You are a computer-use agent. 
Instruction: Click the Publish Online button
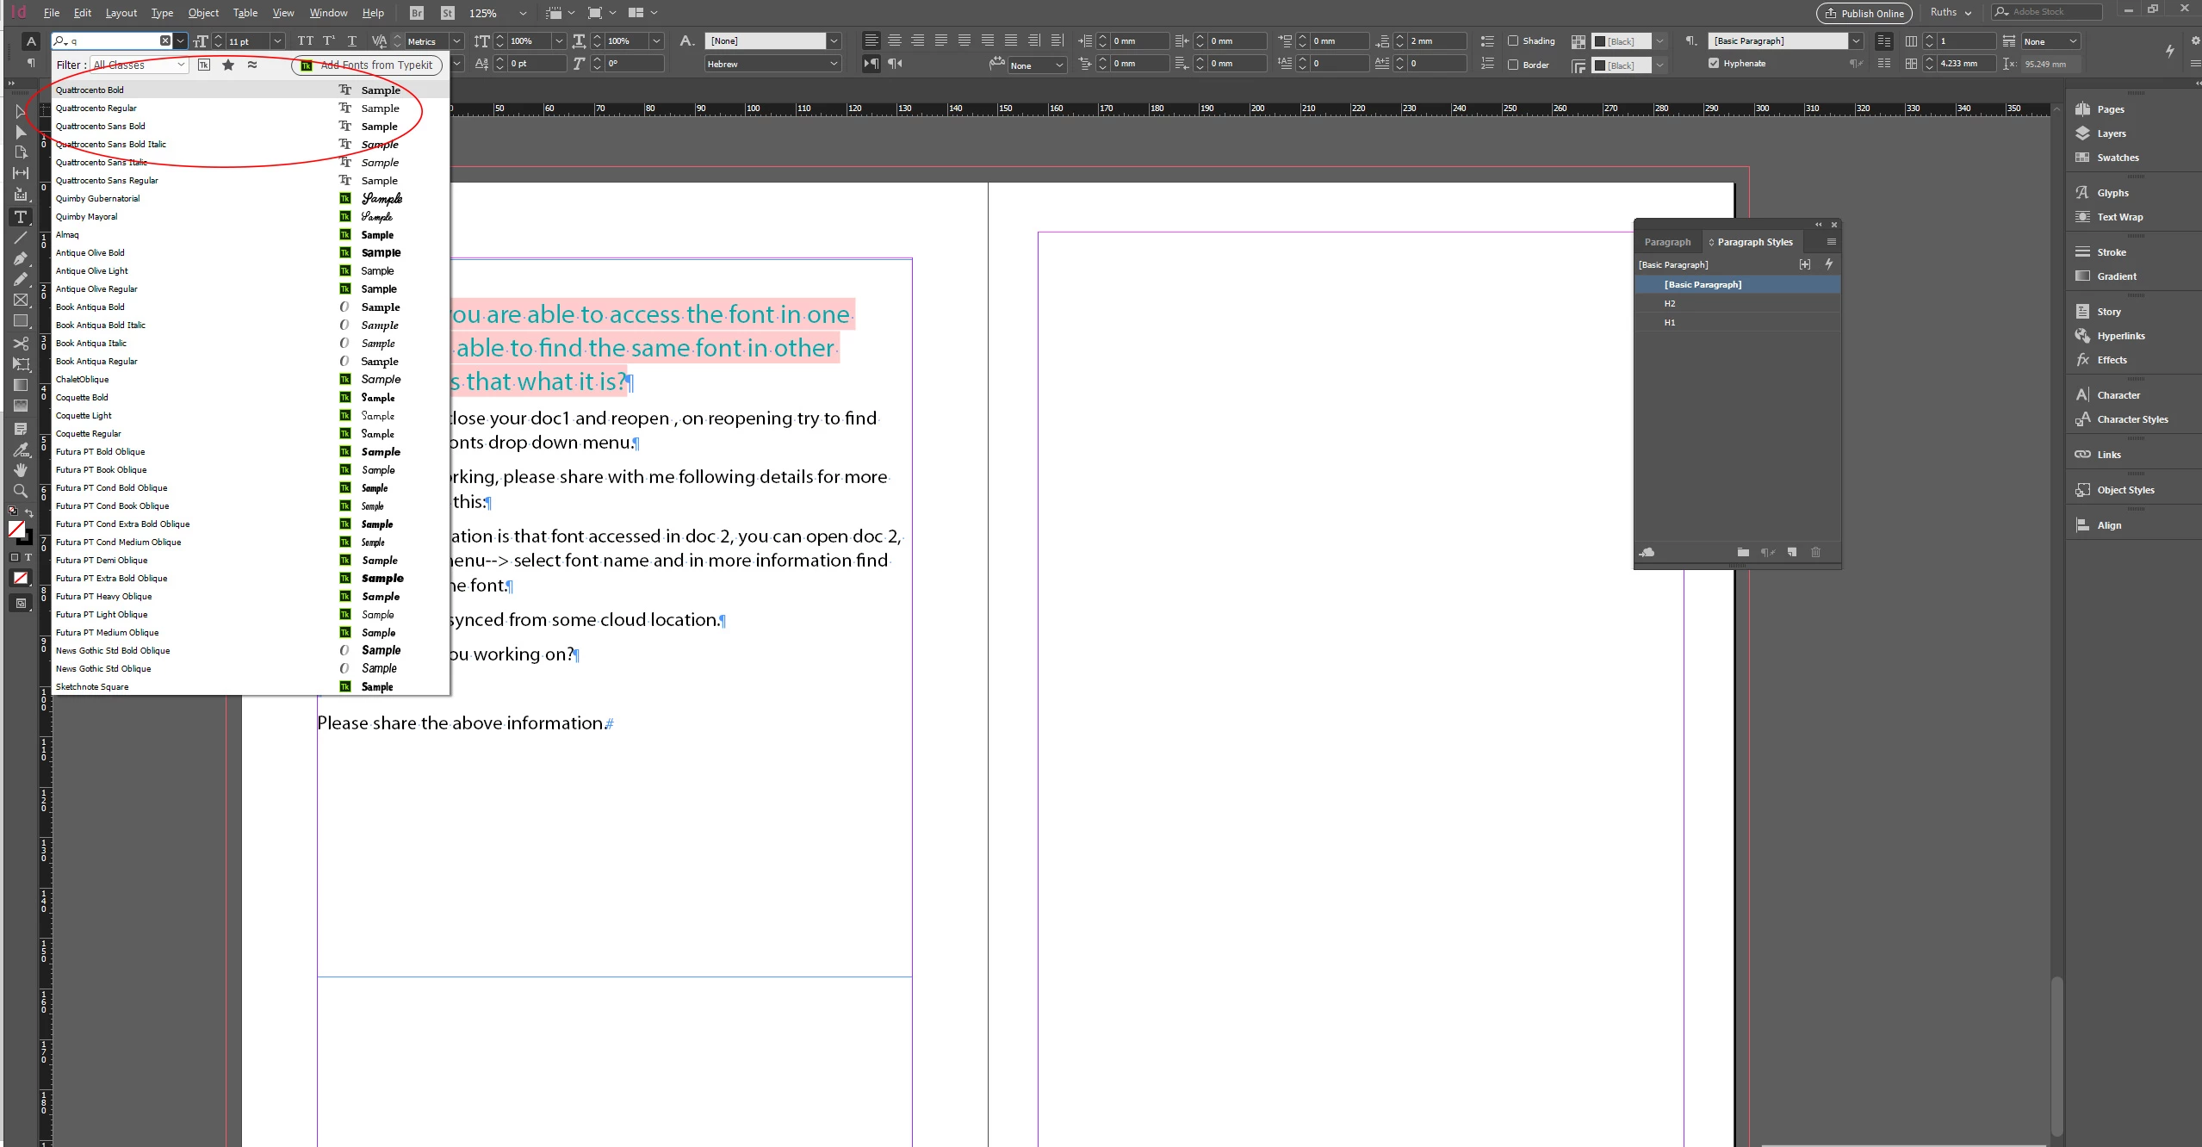pos(1864,13)
